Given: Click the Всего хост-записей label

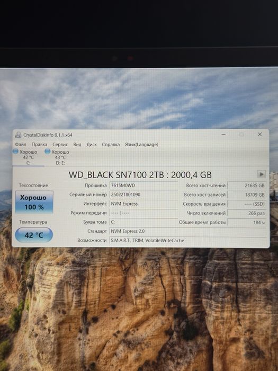Looking at the screenshot, I should pyautogui.click(x=205, y=195).
